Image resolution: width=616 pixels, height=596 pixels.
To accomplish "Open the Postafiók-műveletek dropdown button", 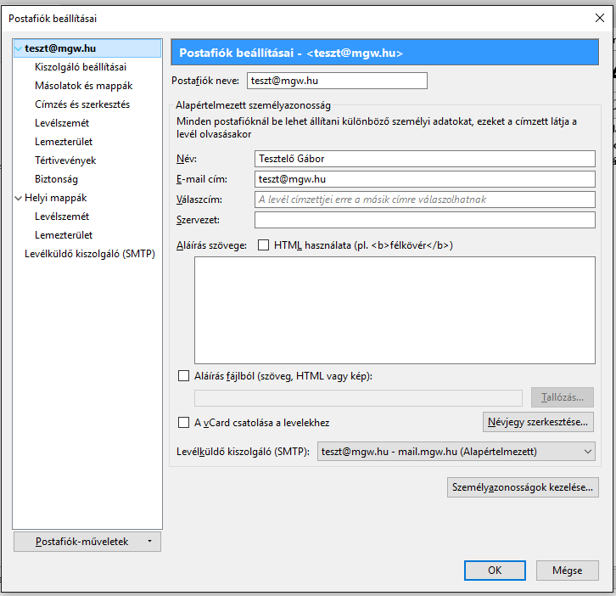I will point(87,541).
